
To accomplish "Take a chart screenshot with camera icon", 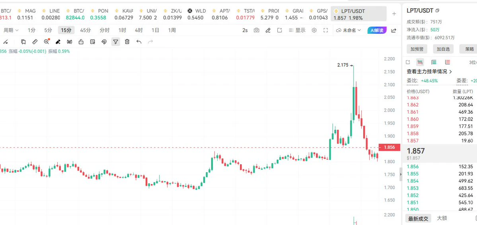I will (257, 31).
